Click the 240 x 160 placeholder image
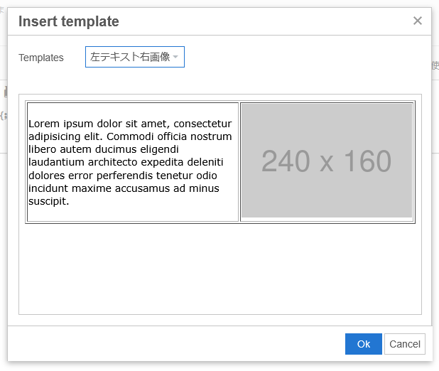Image resolution: width=439 pixels, height=371 pixels. 327,161
